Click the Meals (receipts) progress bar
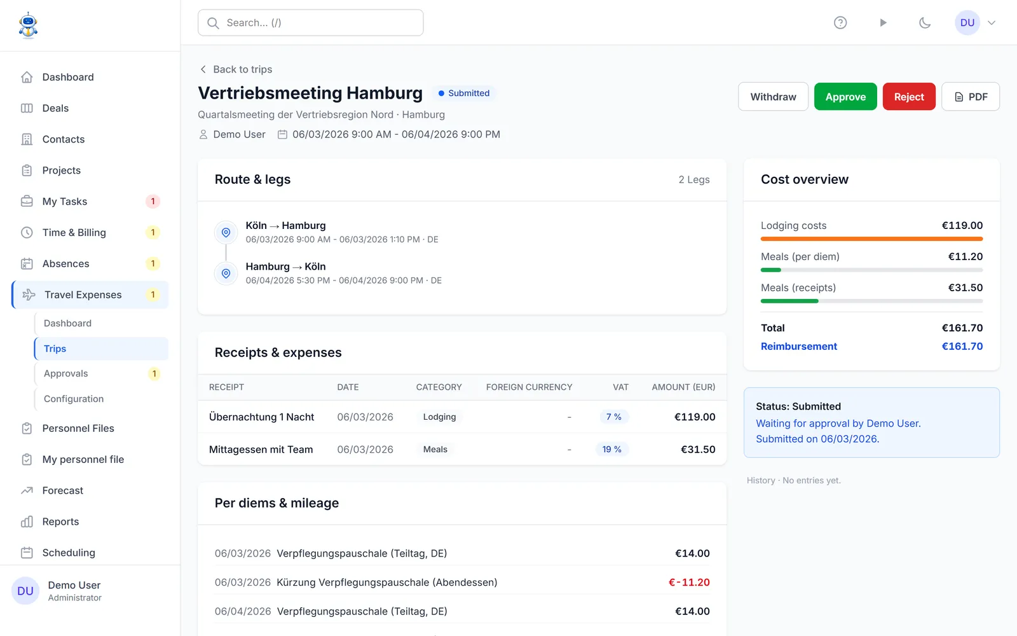 point(871,301)
